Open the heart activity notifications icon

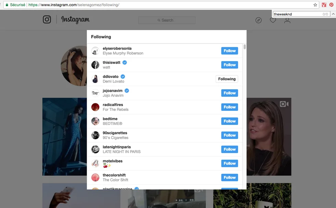click(x=273, y=20)
